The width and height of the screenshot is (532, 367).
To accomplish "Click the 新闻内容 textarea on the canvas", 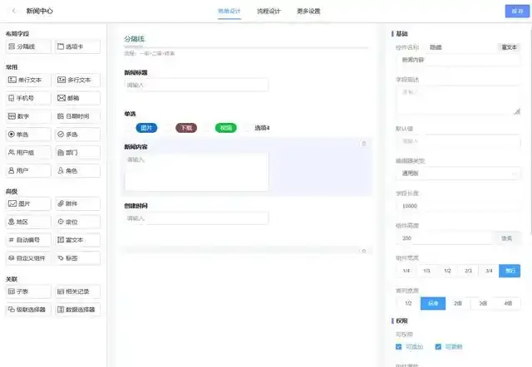I will click(196, 172).
